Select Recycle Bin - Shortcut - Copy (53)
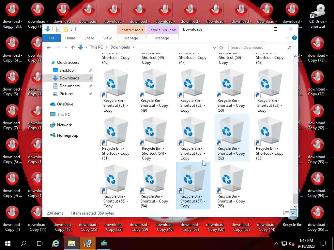This screenshot has width=334, height=250. 270,138
